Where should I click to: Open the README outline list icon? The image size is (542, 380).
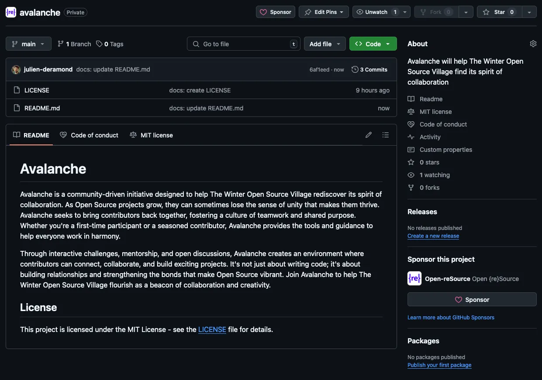pos(385,135)
